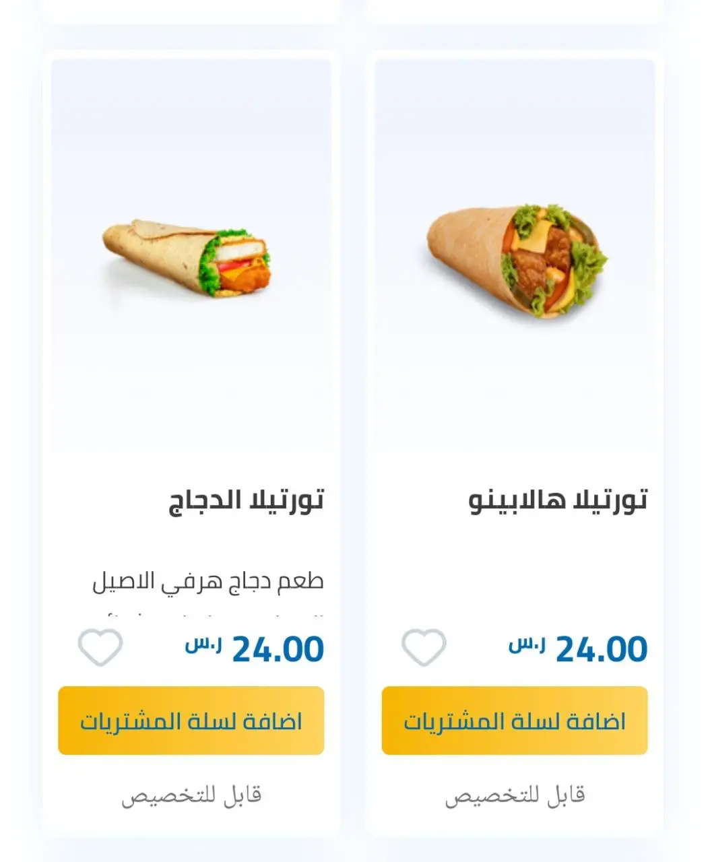Open the تورتيلا هالابينو product title
706x862 pixels.
[x=558, y=501]
